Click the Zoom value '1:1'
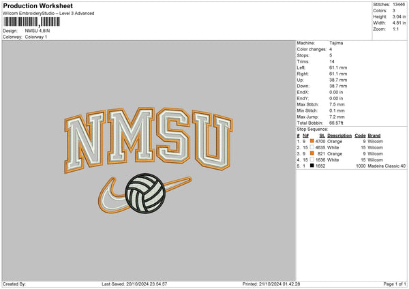409x289 pixels. [x=395, y=29]
